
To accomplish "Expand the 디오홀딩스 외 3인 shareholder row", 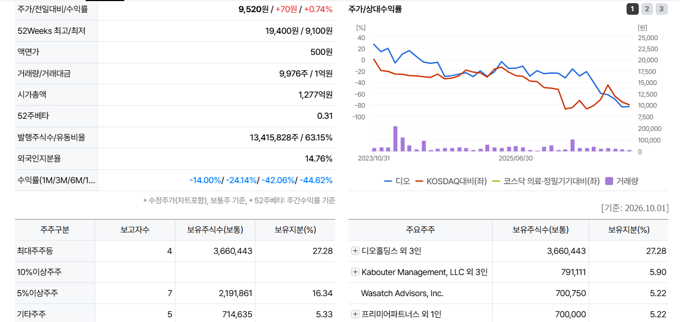I will [x=355, y=251].
